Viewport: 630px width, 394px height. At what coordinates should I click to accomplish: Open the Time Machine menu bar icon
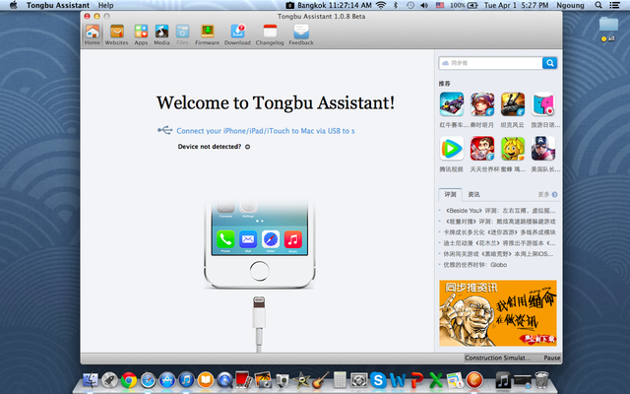pos(410,5)
